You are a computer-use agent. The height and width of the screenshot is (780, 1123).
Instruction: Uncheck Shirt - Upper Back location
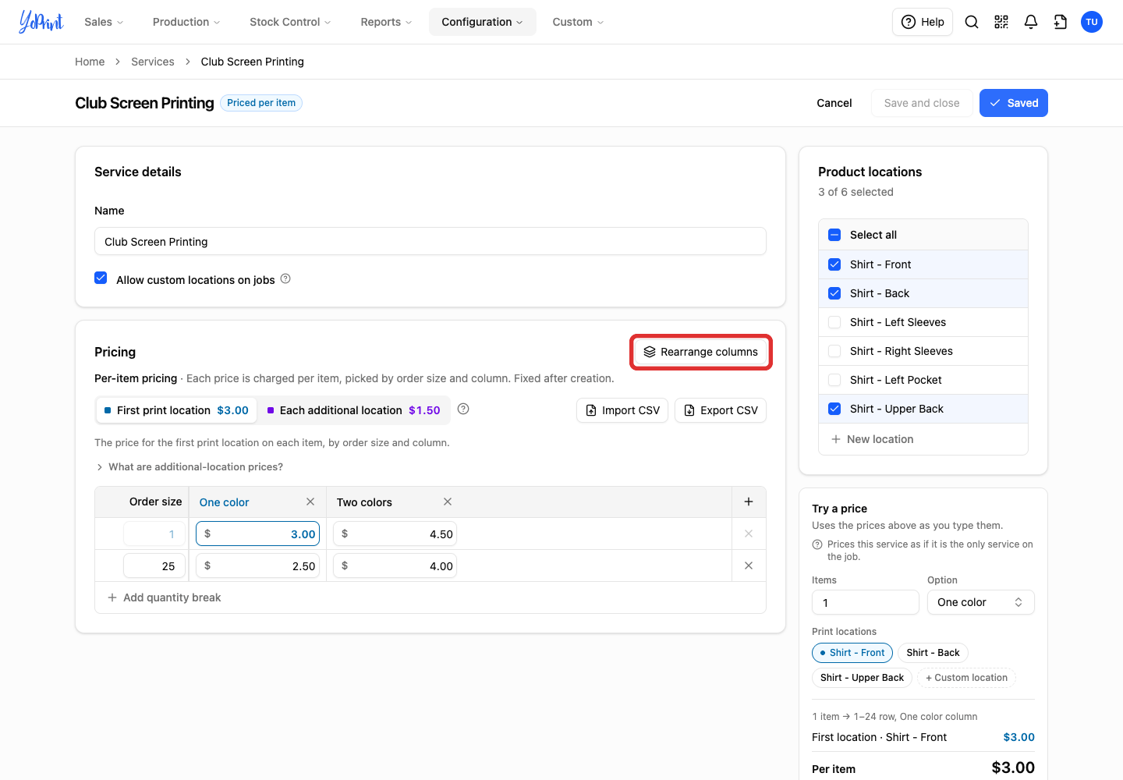point(834,409)
